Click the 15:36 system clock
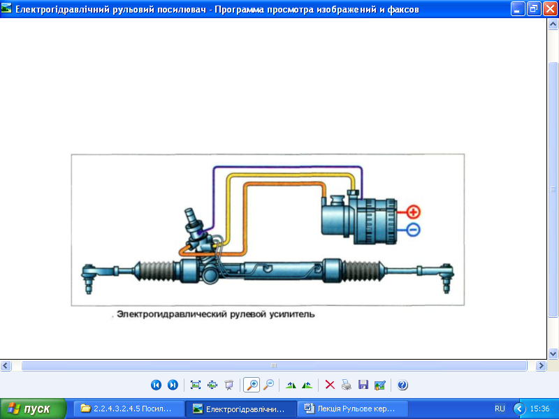The width and height of the screenshot is (559, 419). click(539, 409)
